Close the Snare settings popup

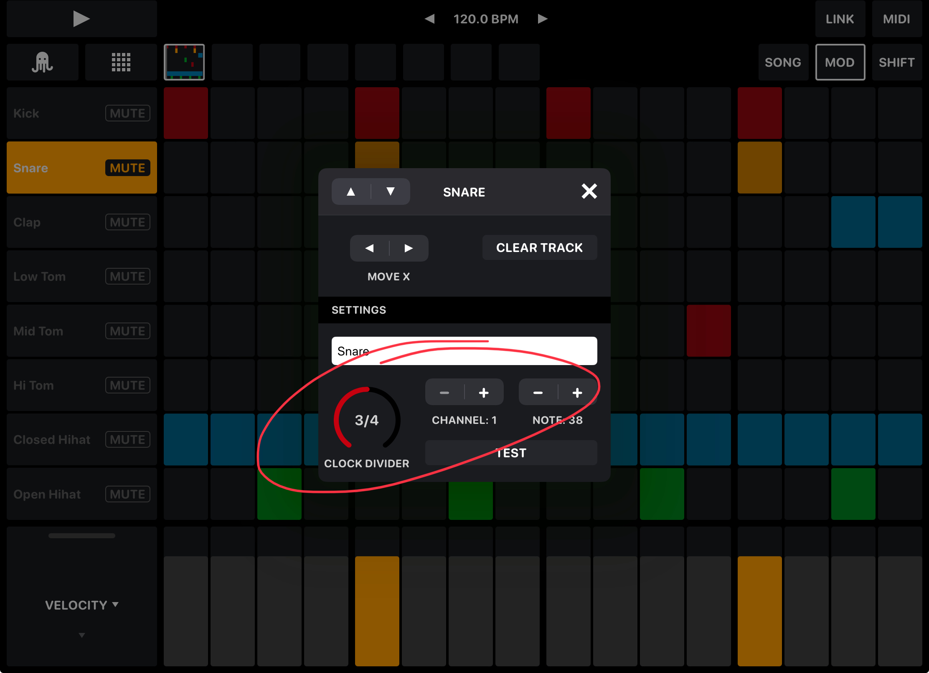[x=589, y=192]
